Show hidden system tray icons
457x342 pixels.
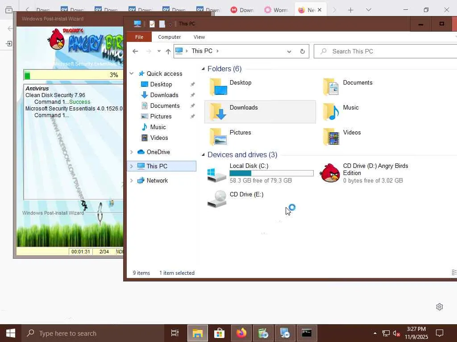375,333
